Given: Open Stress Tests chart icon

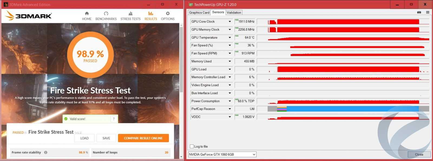Looking at the screenshot, I should [x=130, y=14].
